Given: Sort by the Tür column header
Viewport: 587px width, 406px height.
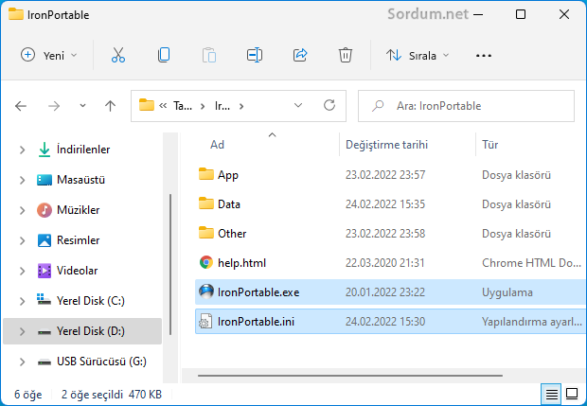Looking at the screenshot, I should (489, 145).
